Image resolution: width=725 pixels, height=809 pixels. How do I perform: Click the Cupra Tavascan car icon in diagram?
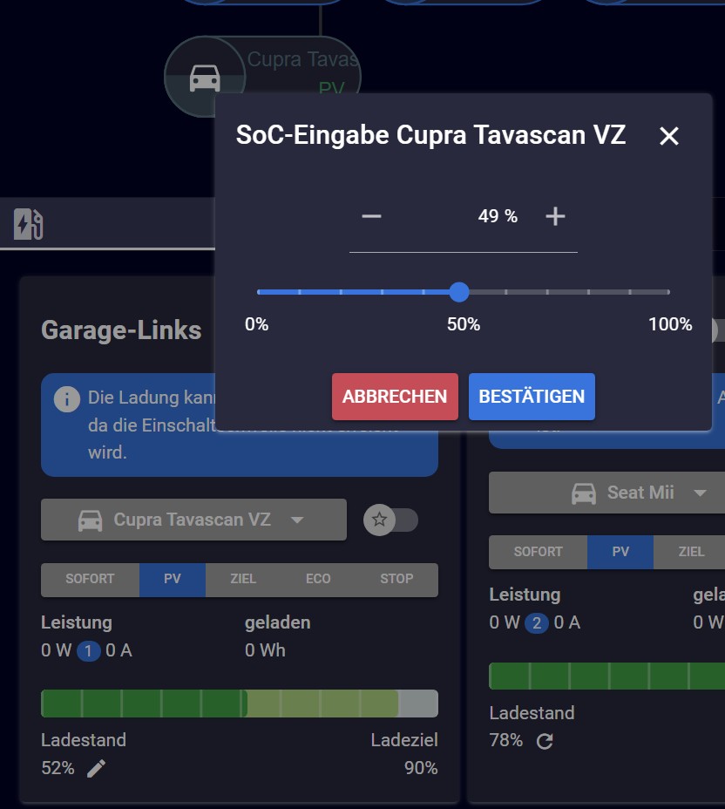[x=205, y=78]
